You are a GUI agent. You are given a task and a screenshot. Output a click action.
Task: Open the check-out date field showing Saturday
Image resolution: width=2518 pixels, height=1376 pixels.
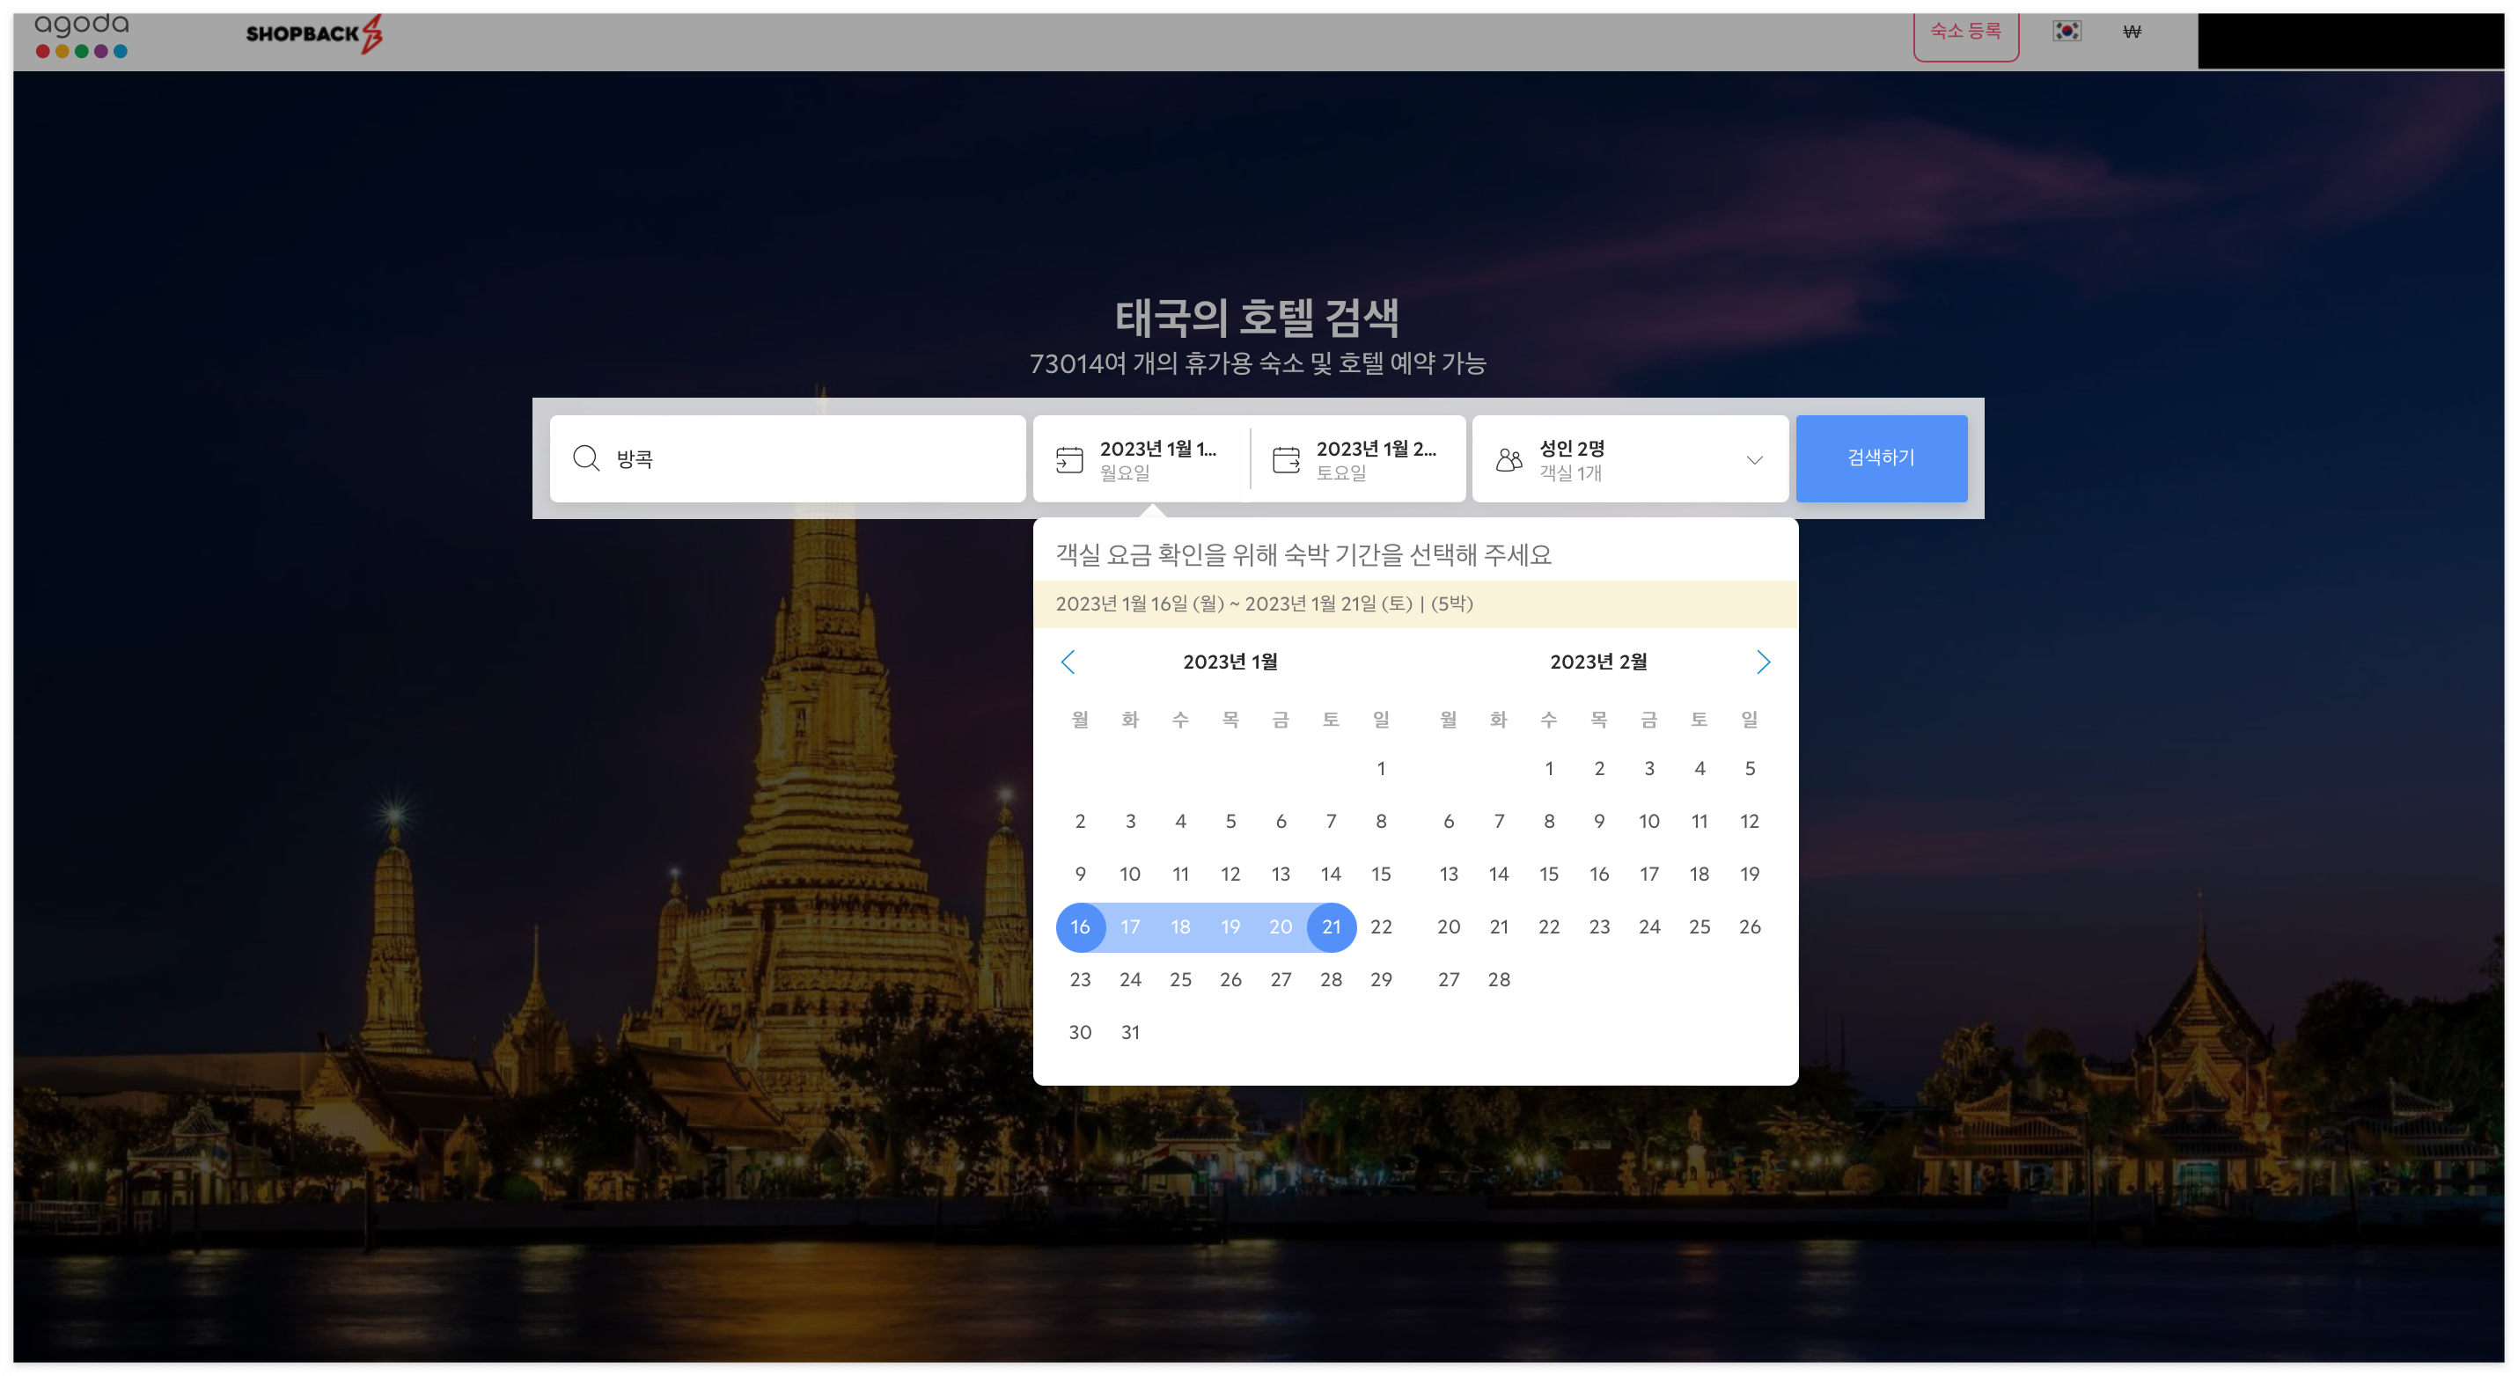click(1358, 458)
